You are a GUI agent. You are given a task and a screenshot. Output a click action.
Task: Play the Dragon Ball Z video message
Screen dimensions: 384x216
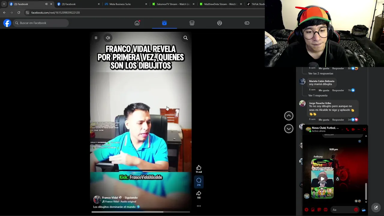[x=322, y=179]
